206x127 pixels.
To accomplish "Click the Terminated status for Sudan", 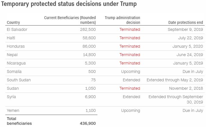I will [x=130, y=88].
